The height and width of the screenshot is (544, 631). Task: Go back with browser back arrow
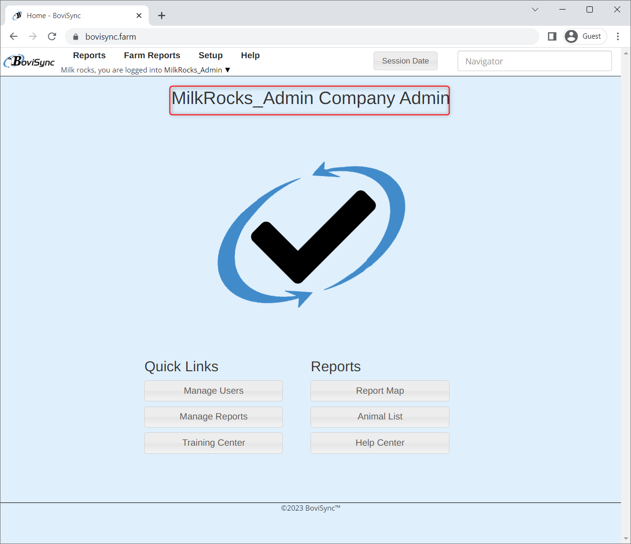13,36
